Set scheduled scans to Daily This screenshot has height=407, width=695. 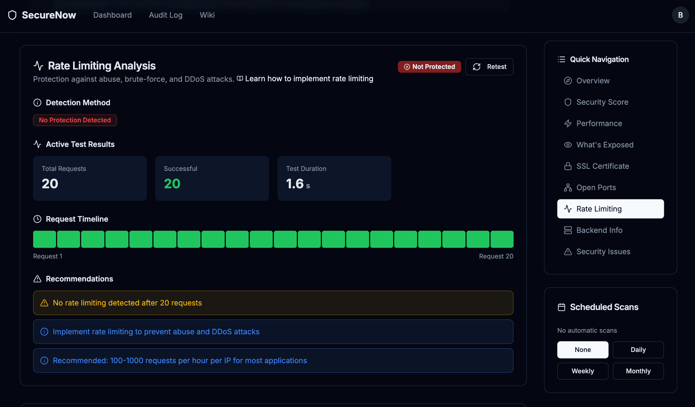pos(638,350)
